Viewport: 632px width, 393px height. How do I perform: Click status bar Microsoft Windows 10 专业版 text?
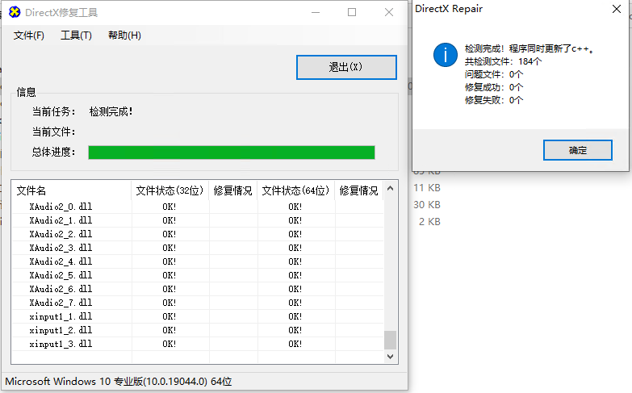(x=119, y=382)
